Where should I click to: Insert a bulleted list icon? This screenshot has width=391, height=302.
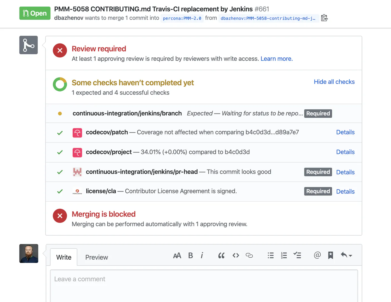pyautogui.click(x=271, y=255)
